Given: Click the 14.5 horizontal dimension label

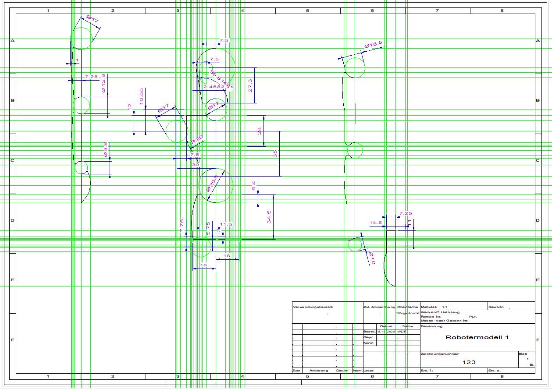Looking at the screenshot, I should pos(376,223).
